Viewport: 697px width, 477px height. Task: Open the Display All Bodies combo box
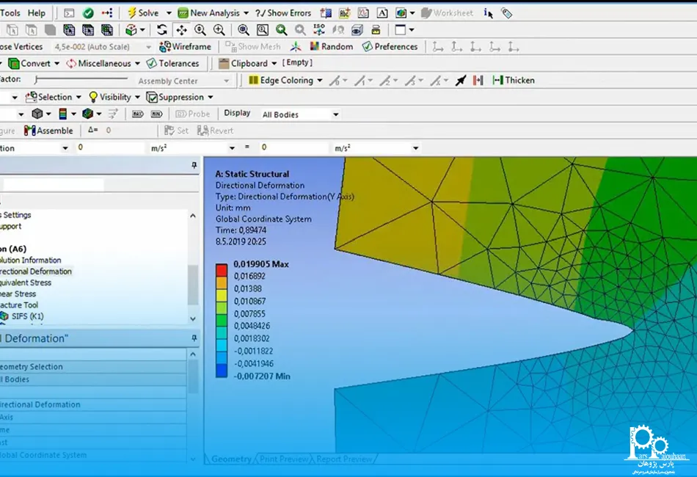pos(301,114)
